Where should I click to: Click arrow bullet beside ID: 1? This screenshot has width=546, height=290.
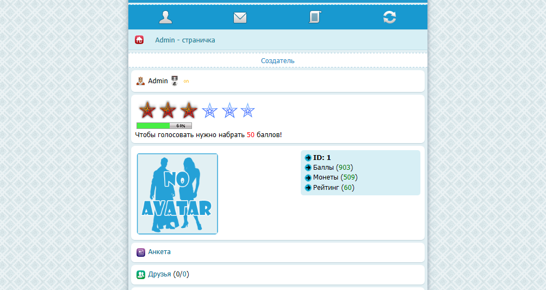pyautogui.click(x=308, y=158)
